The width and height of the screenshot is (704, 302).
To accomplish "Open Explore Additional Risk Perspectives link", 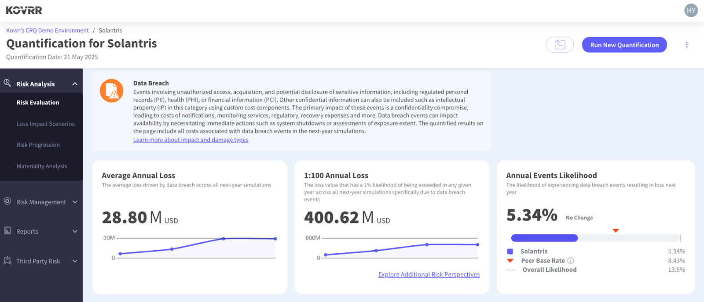I will click(x=429, y=274).
